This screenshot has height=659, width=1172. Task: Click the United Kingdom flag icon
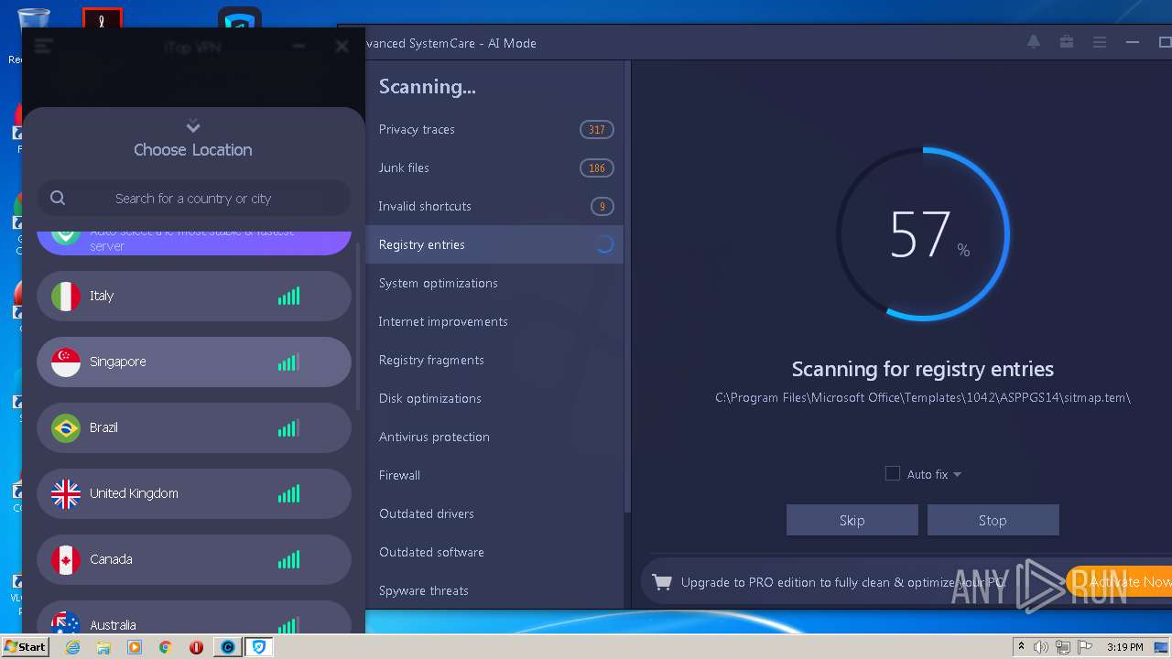[x=66, y=493]
